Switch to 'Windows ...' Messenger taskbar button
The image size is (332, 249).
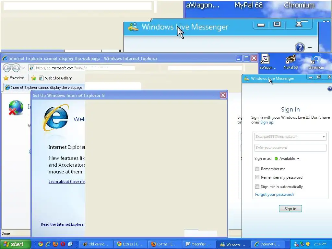(x=234, y=244)
